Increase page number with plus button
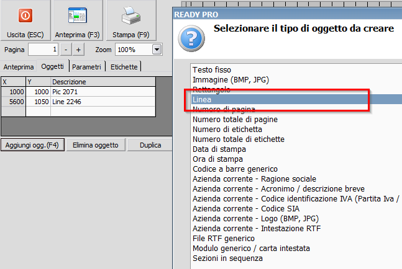The width and height of the screenshot is (402, 269). click(79, 50)
